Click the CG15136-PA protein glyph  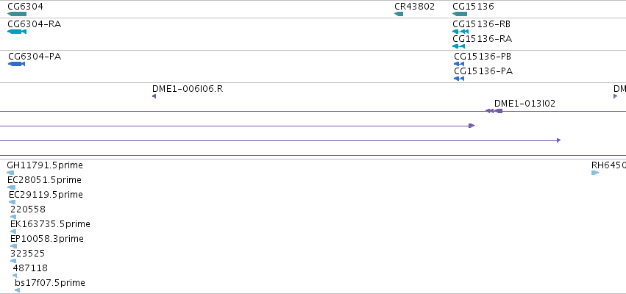(459, 79)
